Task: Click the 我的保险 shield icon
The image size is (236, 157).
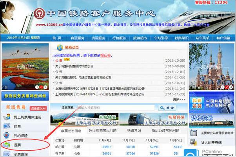Action: 7,136
